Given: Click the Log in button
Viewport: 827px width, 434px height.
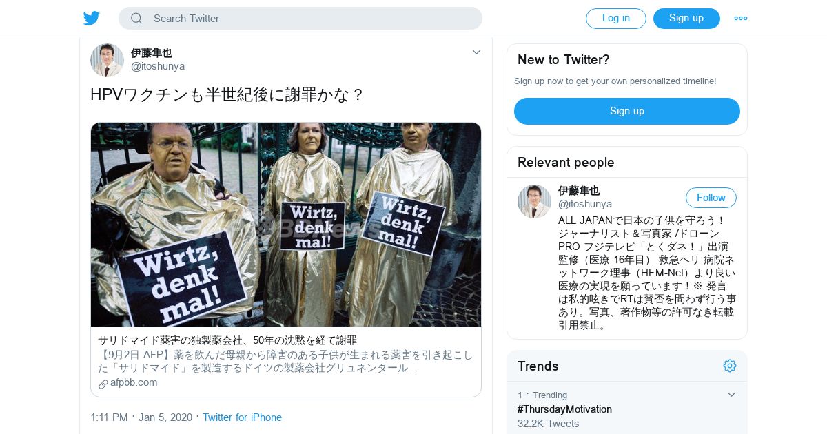Looking at the screenshot, I should coord(616,19).
